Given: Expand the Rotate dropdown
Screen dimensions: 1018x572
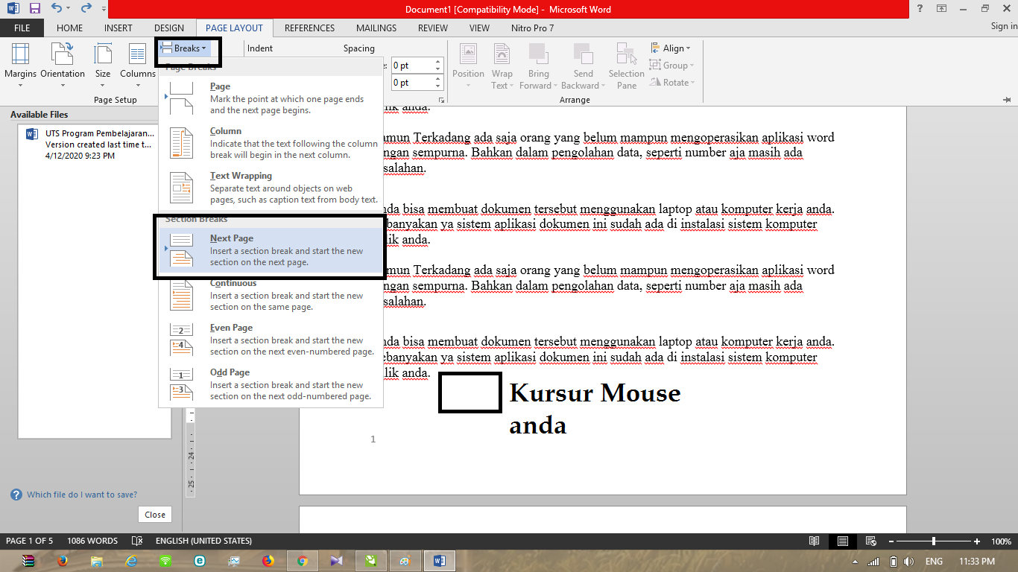Looking at the screenshot, I should point(671,83).
